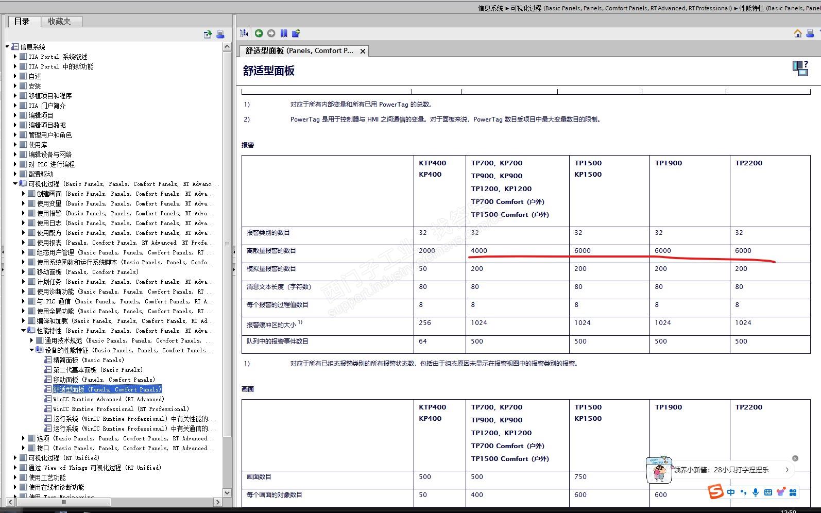The width and height of the screenshot is (821, 513).
Task: Switch to the 收藏夹 tab
Action: [59, 21]
